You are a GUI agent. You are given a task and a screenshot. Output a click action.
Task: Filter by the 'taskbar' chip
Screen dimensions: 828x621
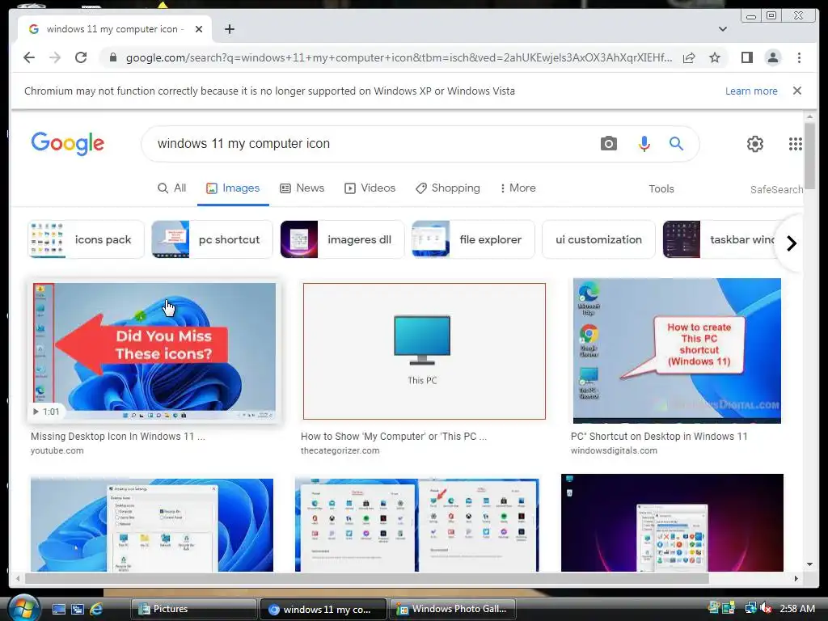click(720, 239)
